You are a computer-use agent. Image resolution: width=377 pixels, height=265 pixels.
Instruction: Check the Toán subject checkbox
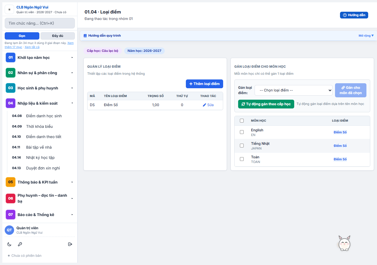tap(242, 159)
